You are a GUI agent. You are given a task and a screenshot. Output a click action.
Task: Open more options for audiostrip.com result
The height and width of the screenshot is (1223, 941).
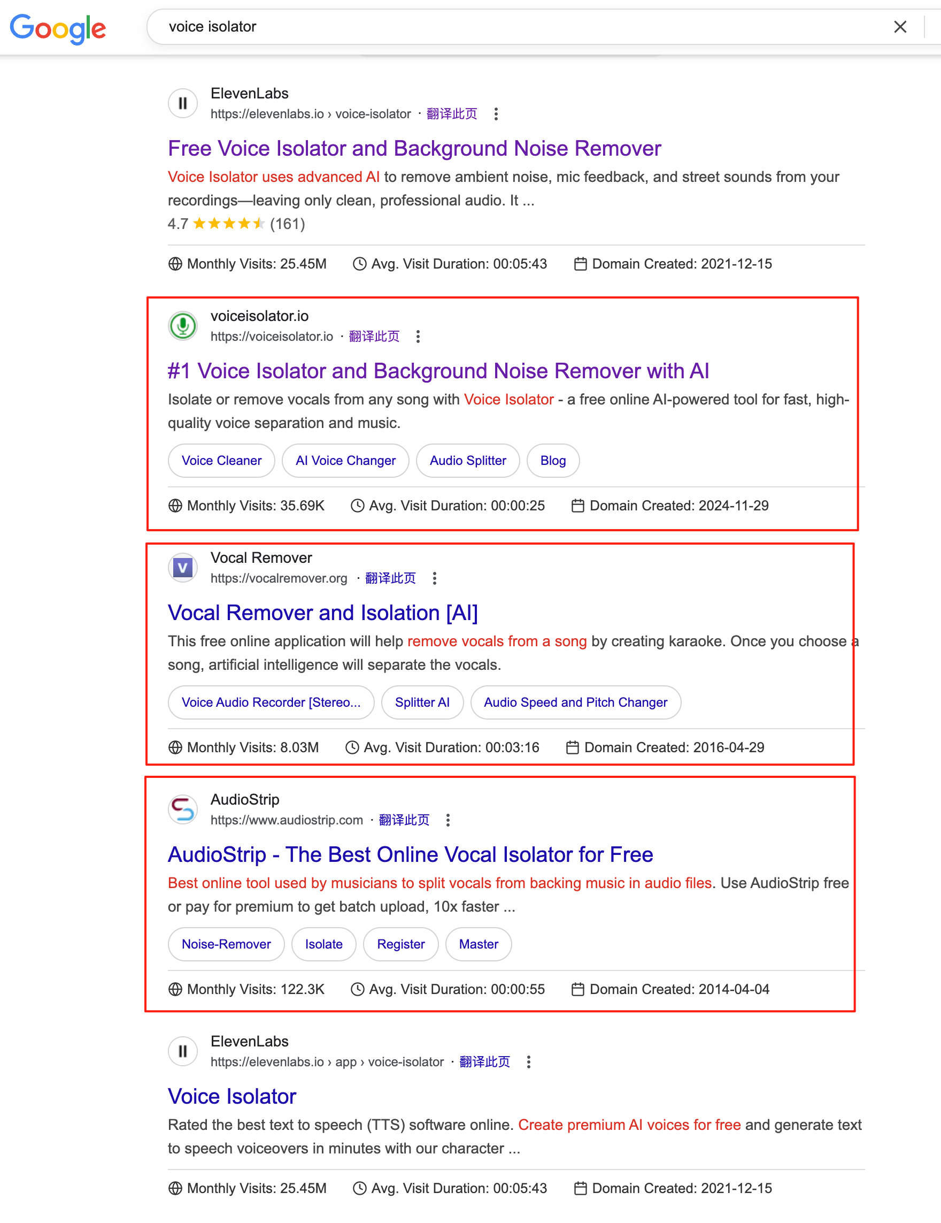tap(448, 820)
